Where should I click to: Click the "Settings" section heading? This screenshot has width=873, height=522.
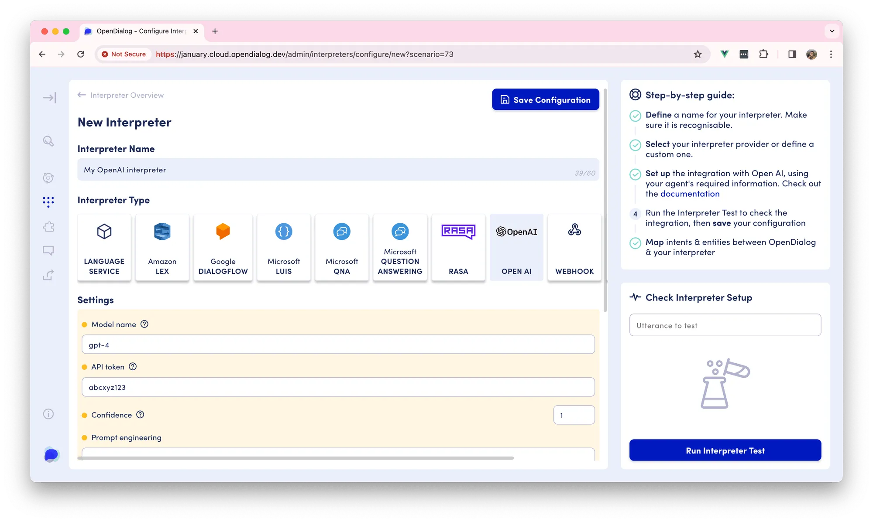(x=96, y=300)
